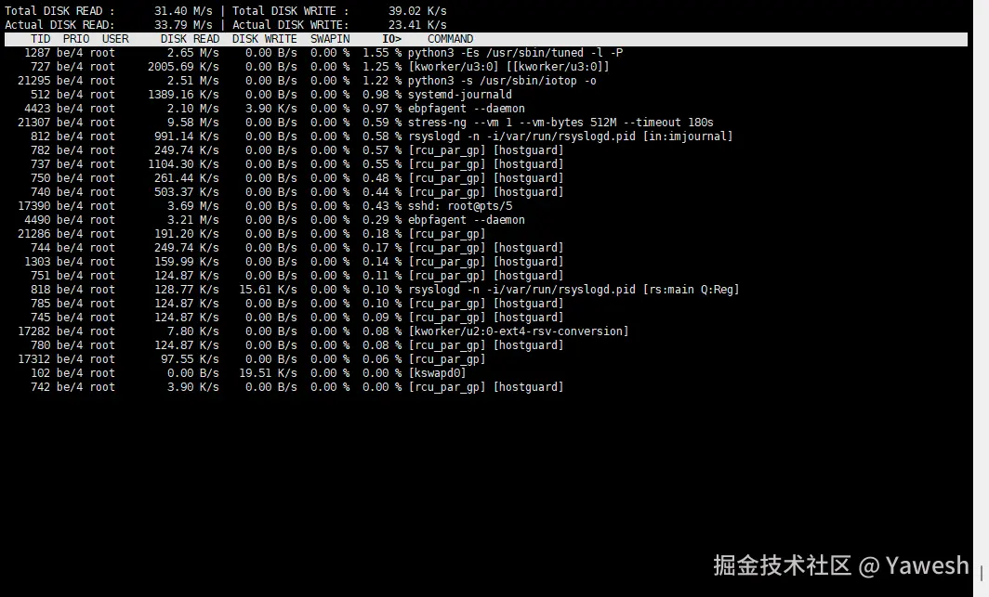The image size is (989, 597).
Task: Click the 19.51 K/s disk write value
Action: coord(268,373)
